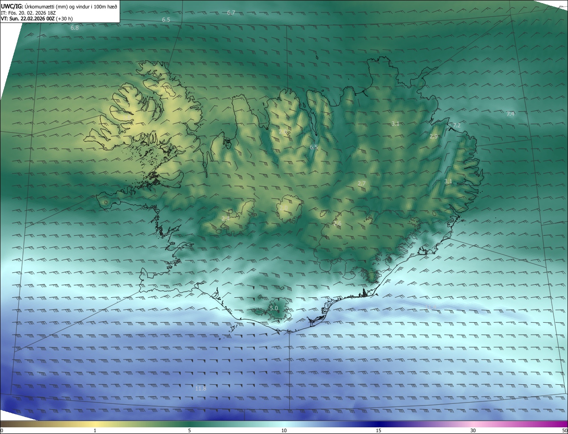Pick the navy blue colour above scale label 15

click(x=379, y=424)
